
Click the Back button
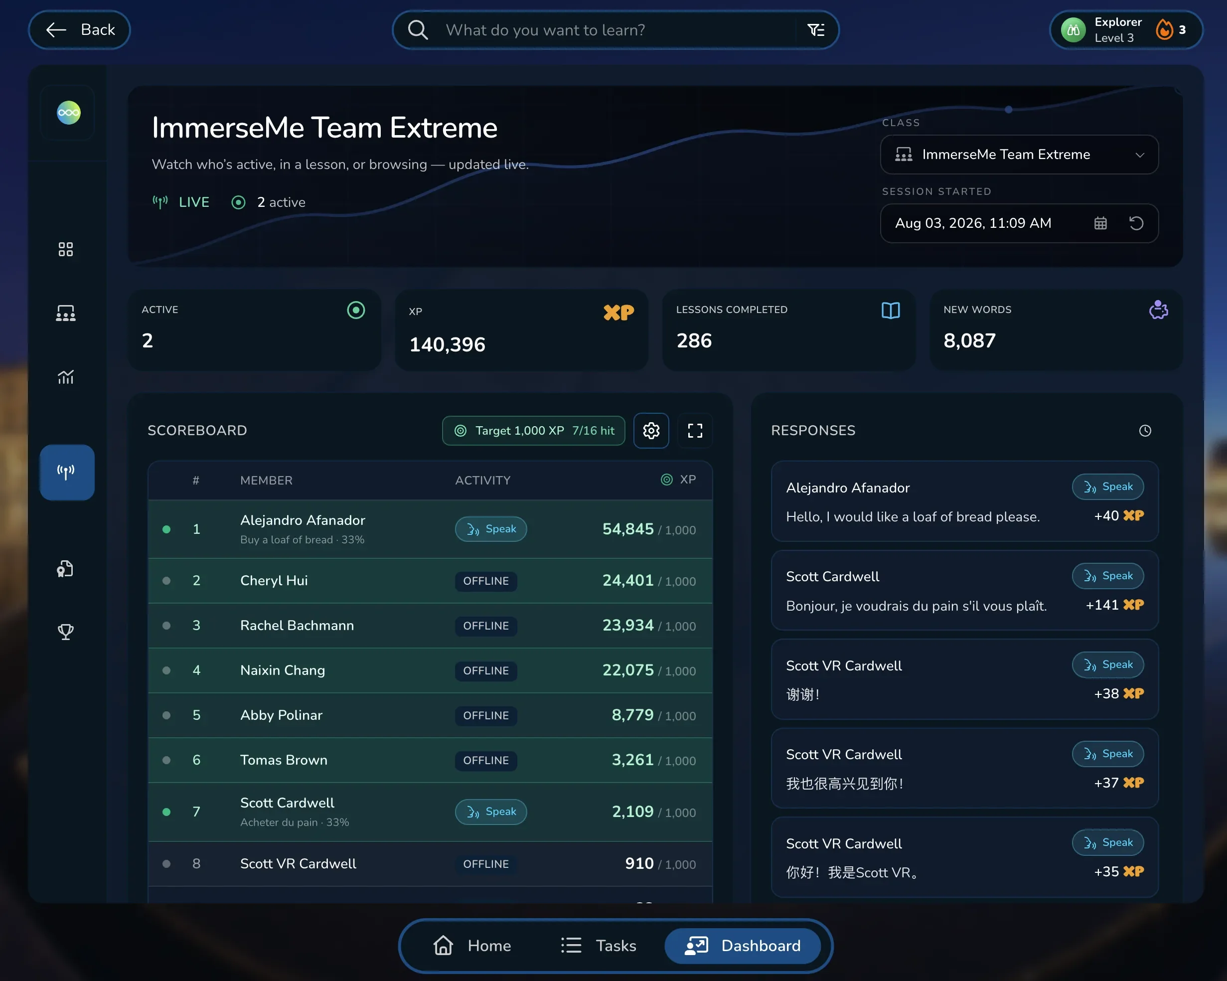coord(80,29)
